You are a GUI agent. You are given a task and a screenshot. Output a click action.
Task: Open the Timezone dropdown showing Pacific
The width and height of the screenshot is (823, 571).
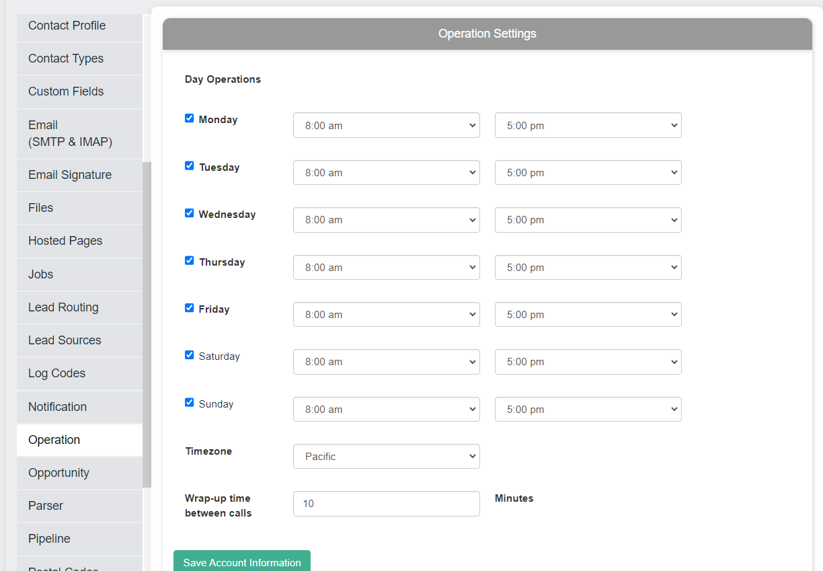pos(387,457)
